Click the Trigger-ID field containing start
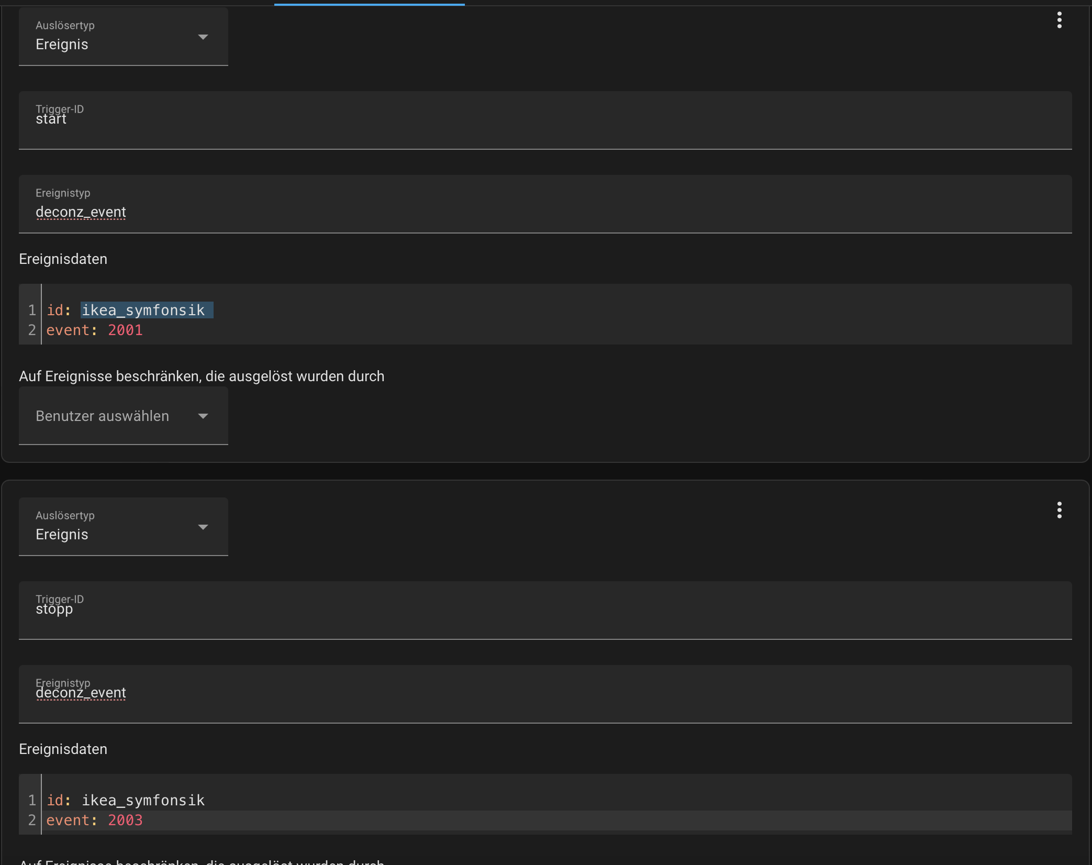Viewport: 1092px width, 865px height. click(x=545, y=120)
